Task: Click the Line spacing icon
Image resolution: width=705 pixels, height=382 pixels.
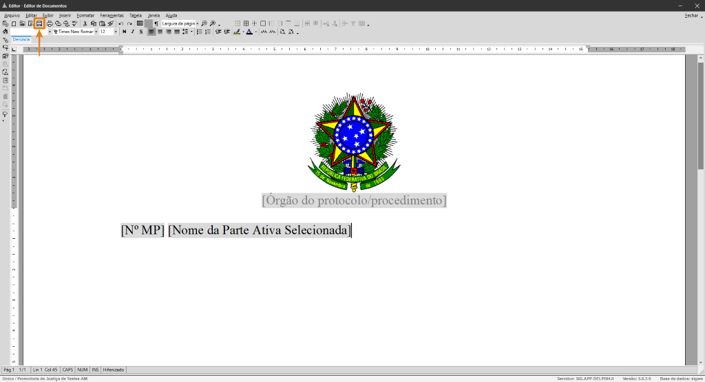Action: (185, 32)
